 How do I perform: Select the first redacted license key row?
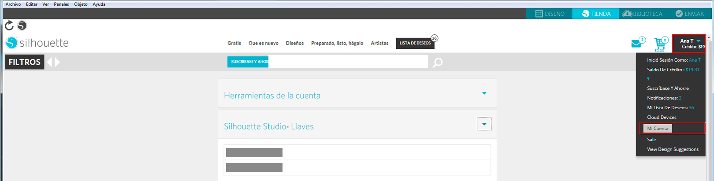pos(357,152)
